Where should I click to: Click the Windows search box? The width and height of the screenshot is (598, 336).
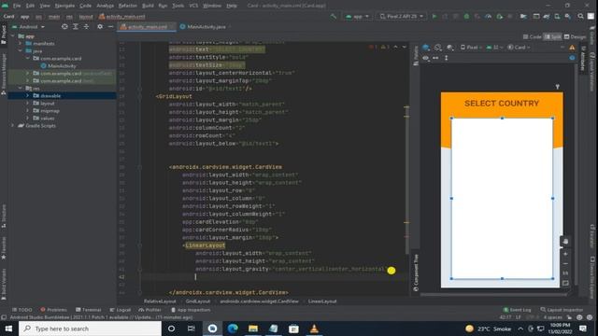point(90,329)
